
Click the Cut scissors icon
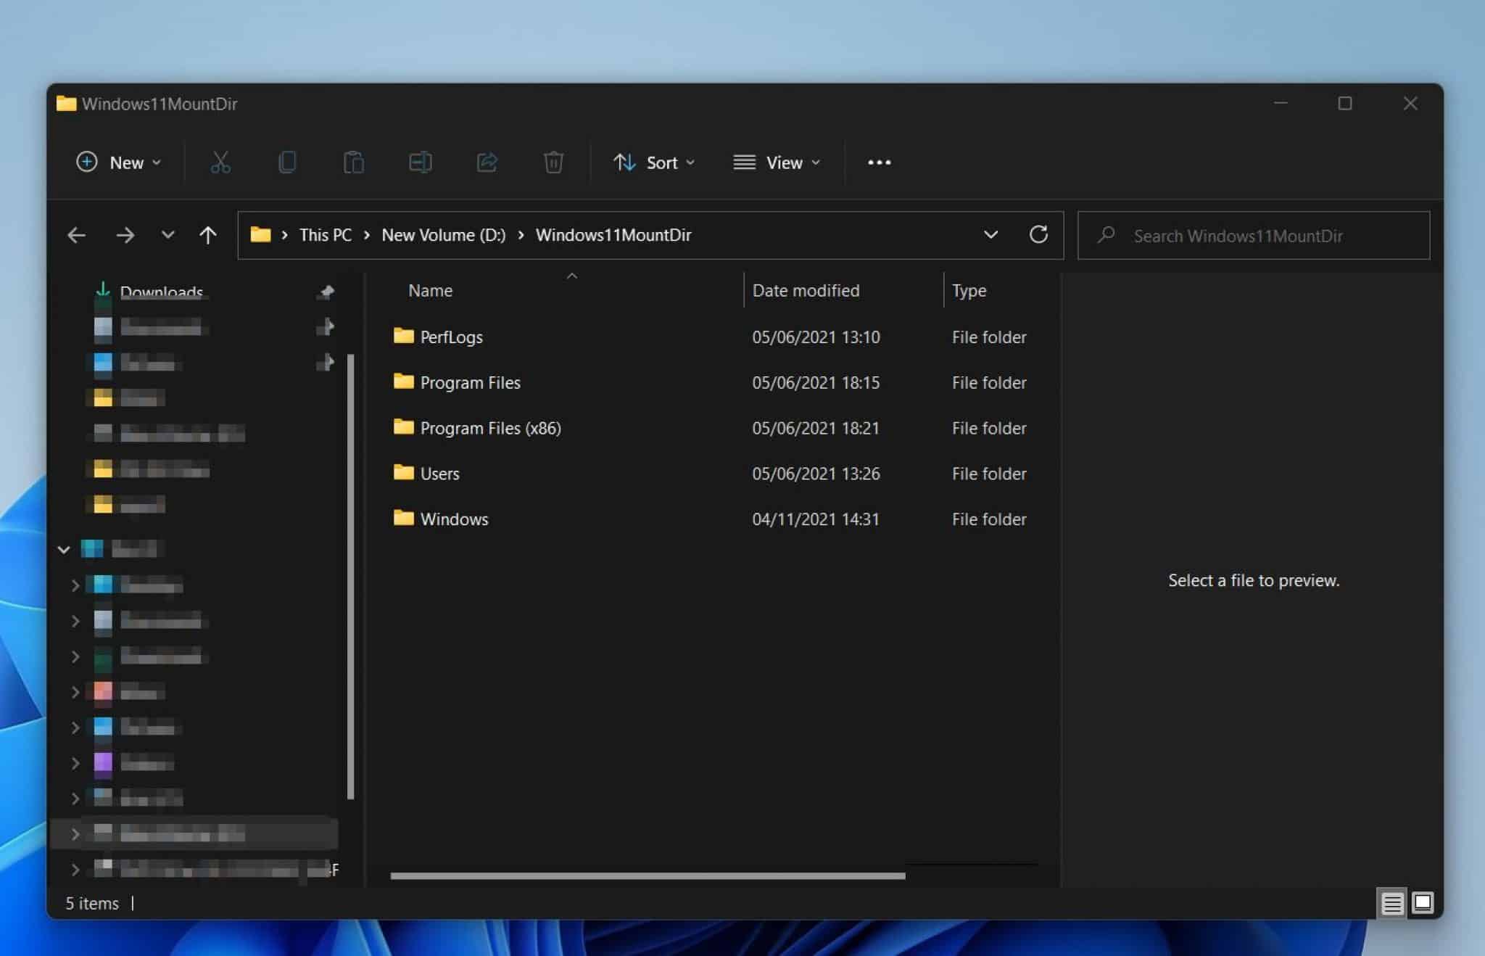click(220, 162)
